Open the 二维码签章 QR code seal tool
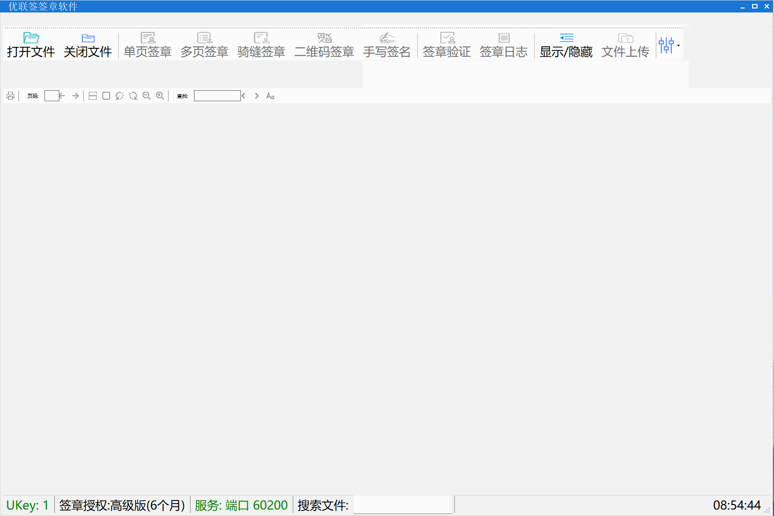 click(x=324, y=45)
